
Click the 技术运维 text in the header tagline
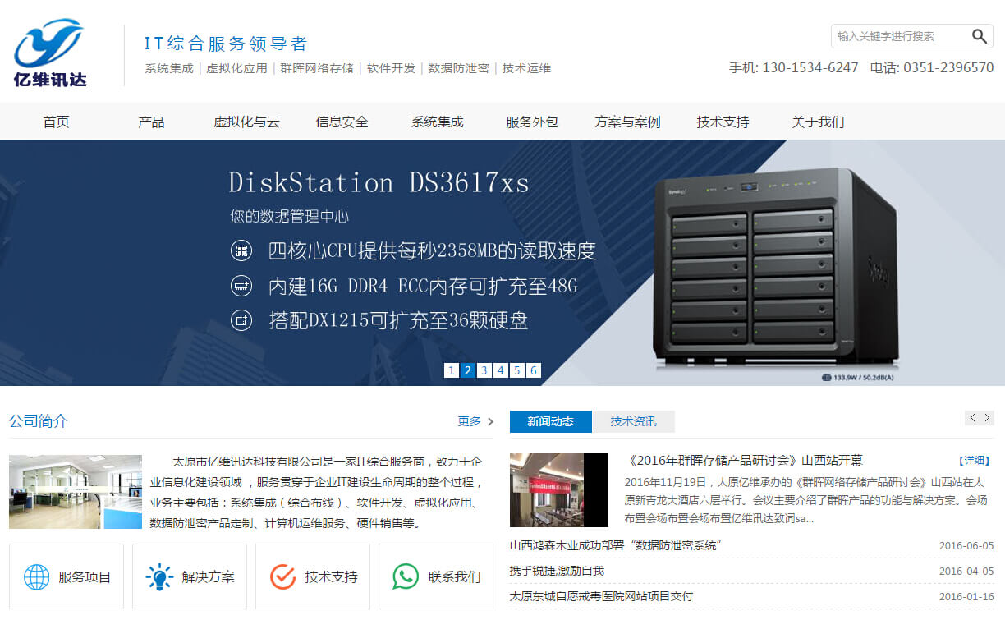pyautogui.click(x=526, y=68)
